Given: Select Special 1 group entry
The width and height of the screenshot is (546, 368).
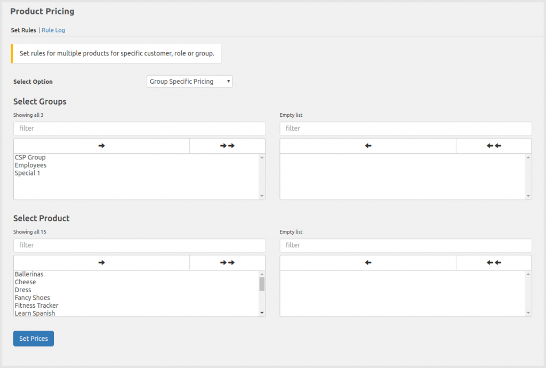Looking at the screenshot, I should [27, 173].
